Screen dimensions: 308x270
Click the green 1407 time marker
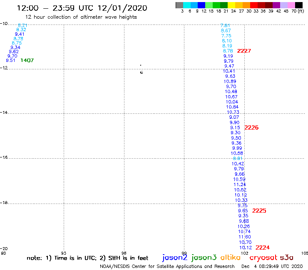click(27, 60)
